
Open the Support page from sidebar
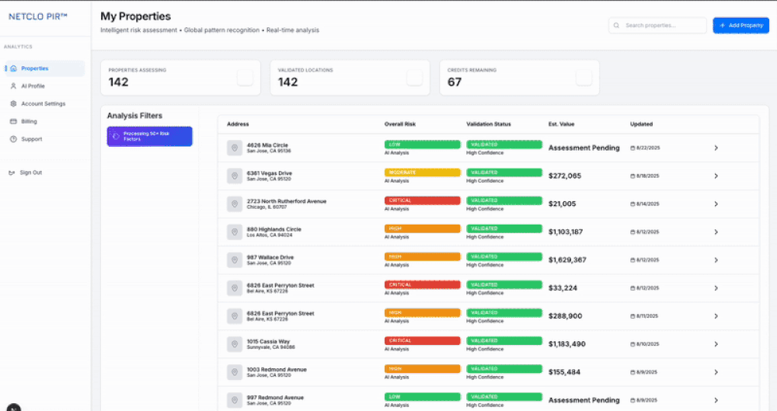coord(31,139)
